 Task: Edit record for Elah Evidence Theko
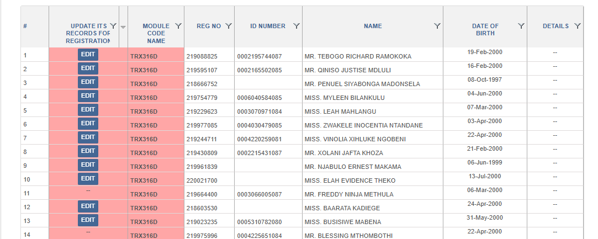click(x=88, y=178)
